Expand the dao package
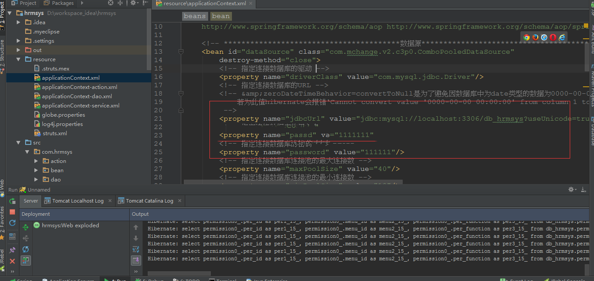The height and width of the screenshot is (281, 594). pyautogui.click(x=36, y=180)
